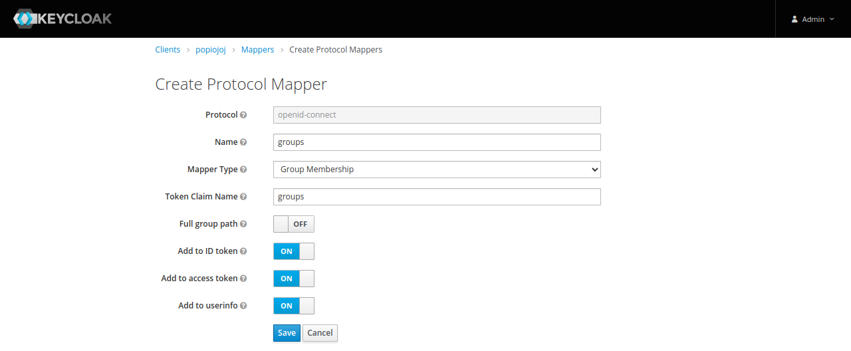The image size is (851, 351).
Task: Click the help icon next to Add to userinfo
Action: (x=243, y=306)
